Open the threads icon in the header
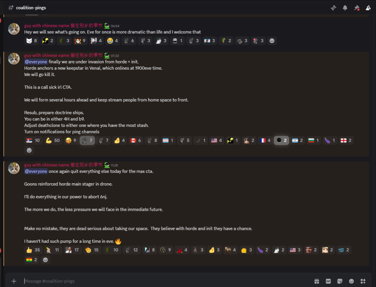This screenshot has height=287, width=376. [x=333, y=8]
